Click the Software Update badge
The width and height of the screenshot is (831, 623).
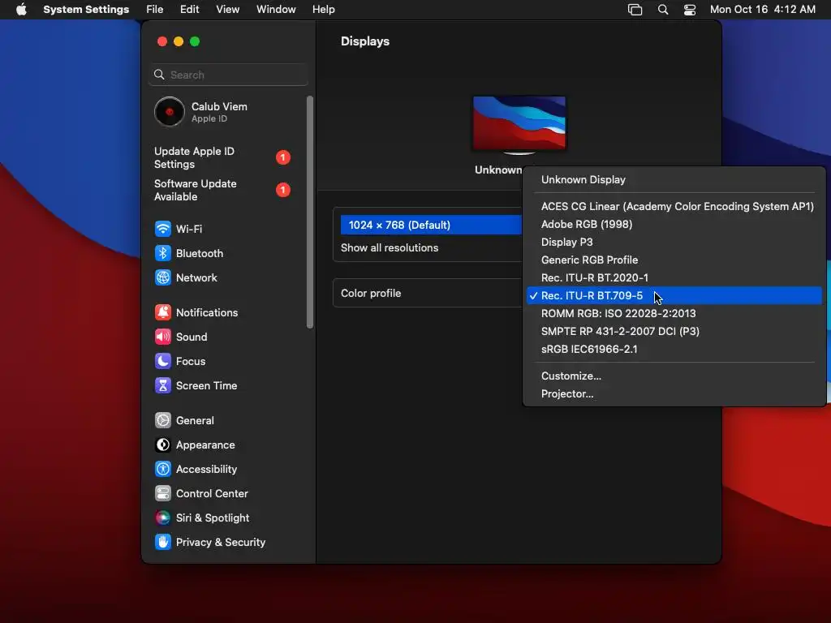click(x=283, y=190)
